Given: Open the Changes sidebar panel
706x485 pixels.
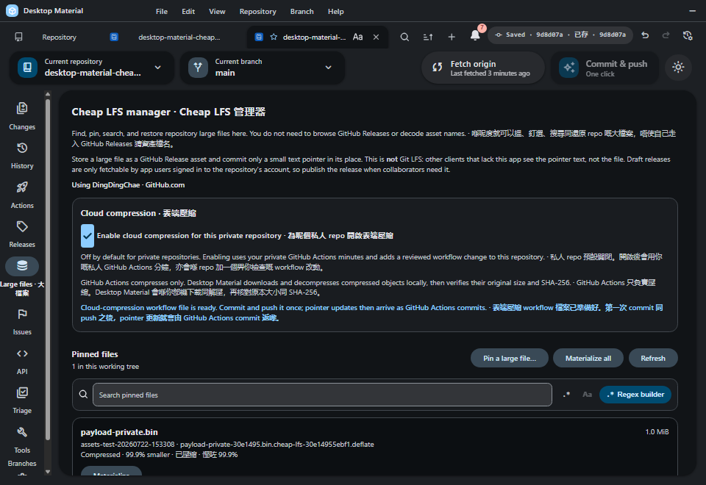Looking at the screenshot, I should tap(22, 116).
